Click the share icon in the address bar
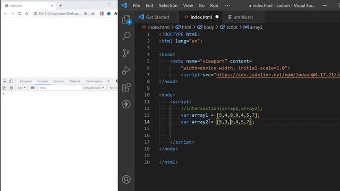 tap(86, 13)
